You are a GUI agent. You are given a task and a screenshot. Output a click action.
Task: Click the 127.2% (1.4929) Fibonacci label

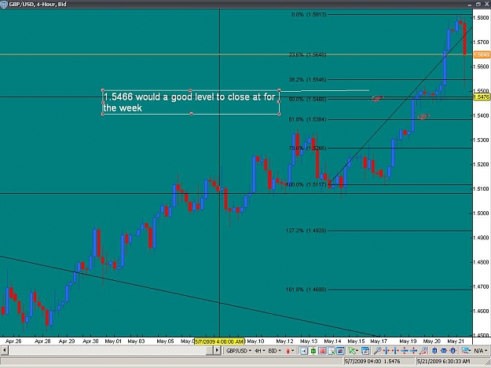click(x=306, y=231)
